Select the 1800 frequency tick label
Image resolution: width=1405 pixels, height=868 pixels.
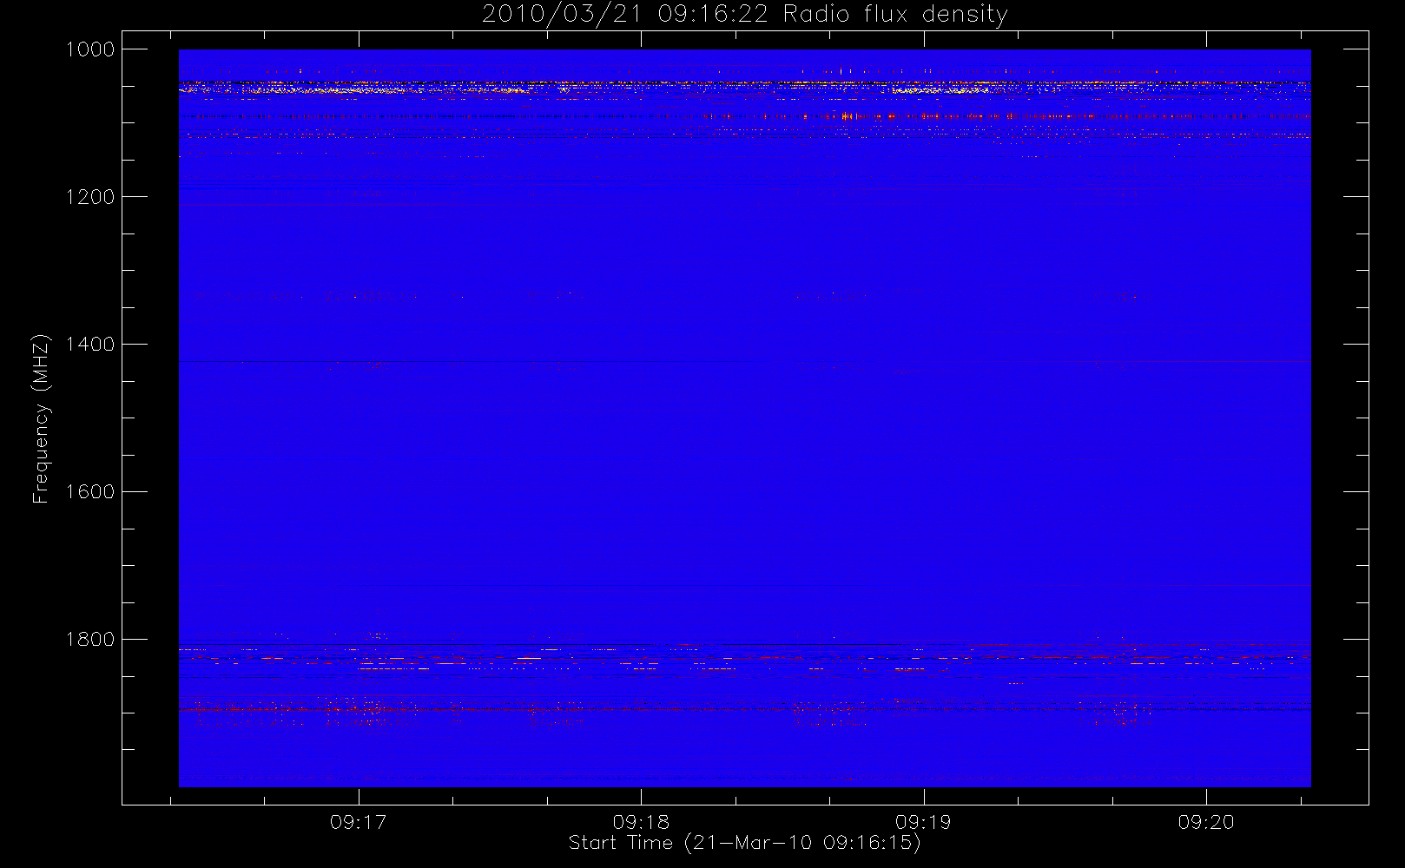coord(90,640)
